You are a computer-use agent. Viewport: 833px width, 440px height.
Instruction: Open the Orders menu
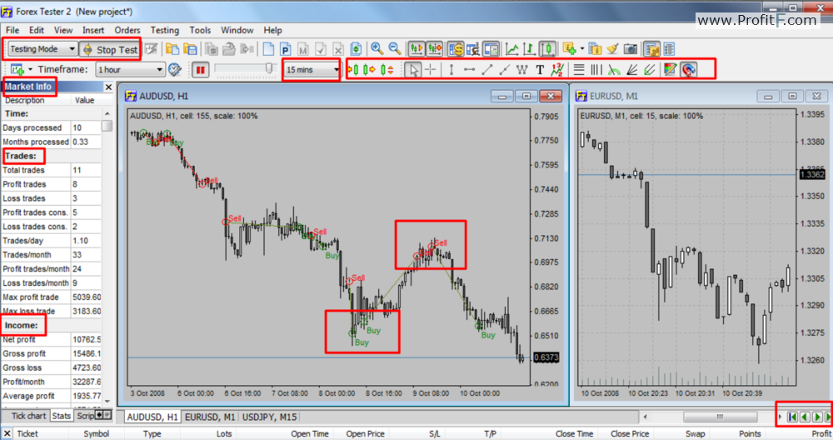(x=127, y=30)
